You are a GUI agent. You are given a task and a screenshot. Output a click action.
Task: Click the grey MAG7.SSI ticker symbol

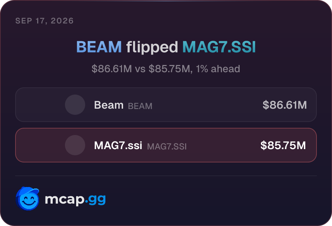(x=167, y=147)
